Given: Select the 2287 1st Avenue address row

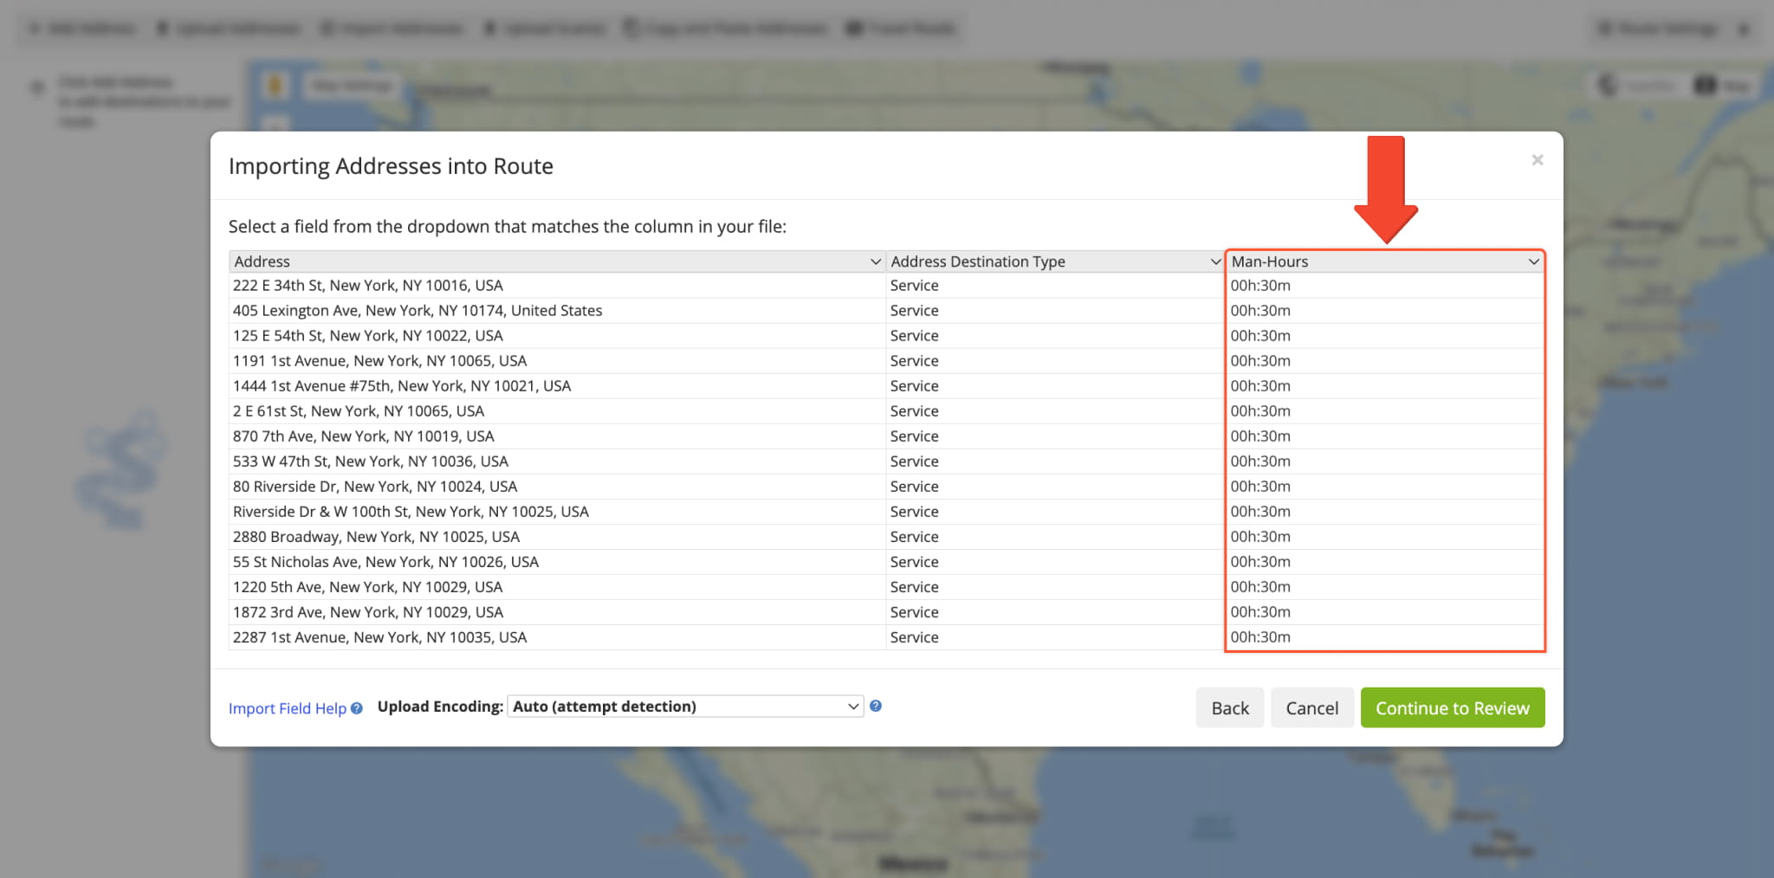Looking at the screenshot, I should pyautogui.click(x=379, y=637).
